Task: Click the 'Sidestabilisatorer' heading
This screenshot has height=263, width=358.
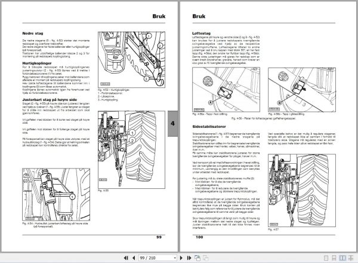Action: [x=209, y=127]
